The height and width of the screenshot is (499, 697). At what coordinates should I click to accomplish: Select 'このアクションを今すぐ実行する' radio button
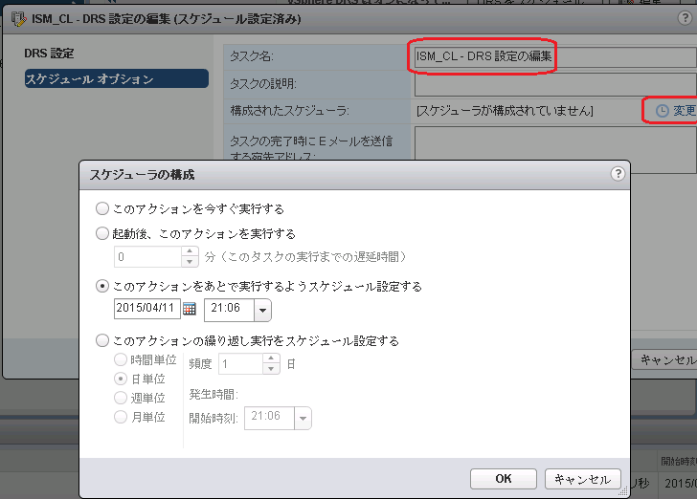point(102,208)
